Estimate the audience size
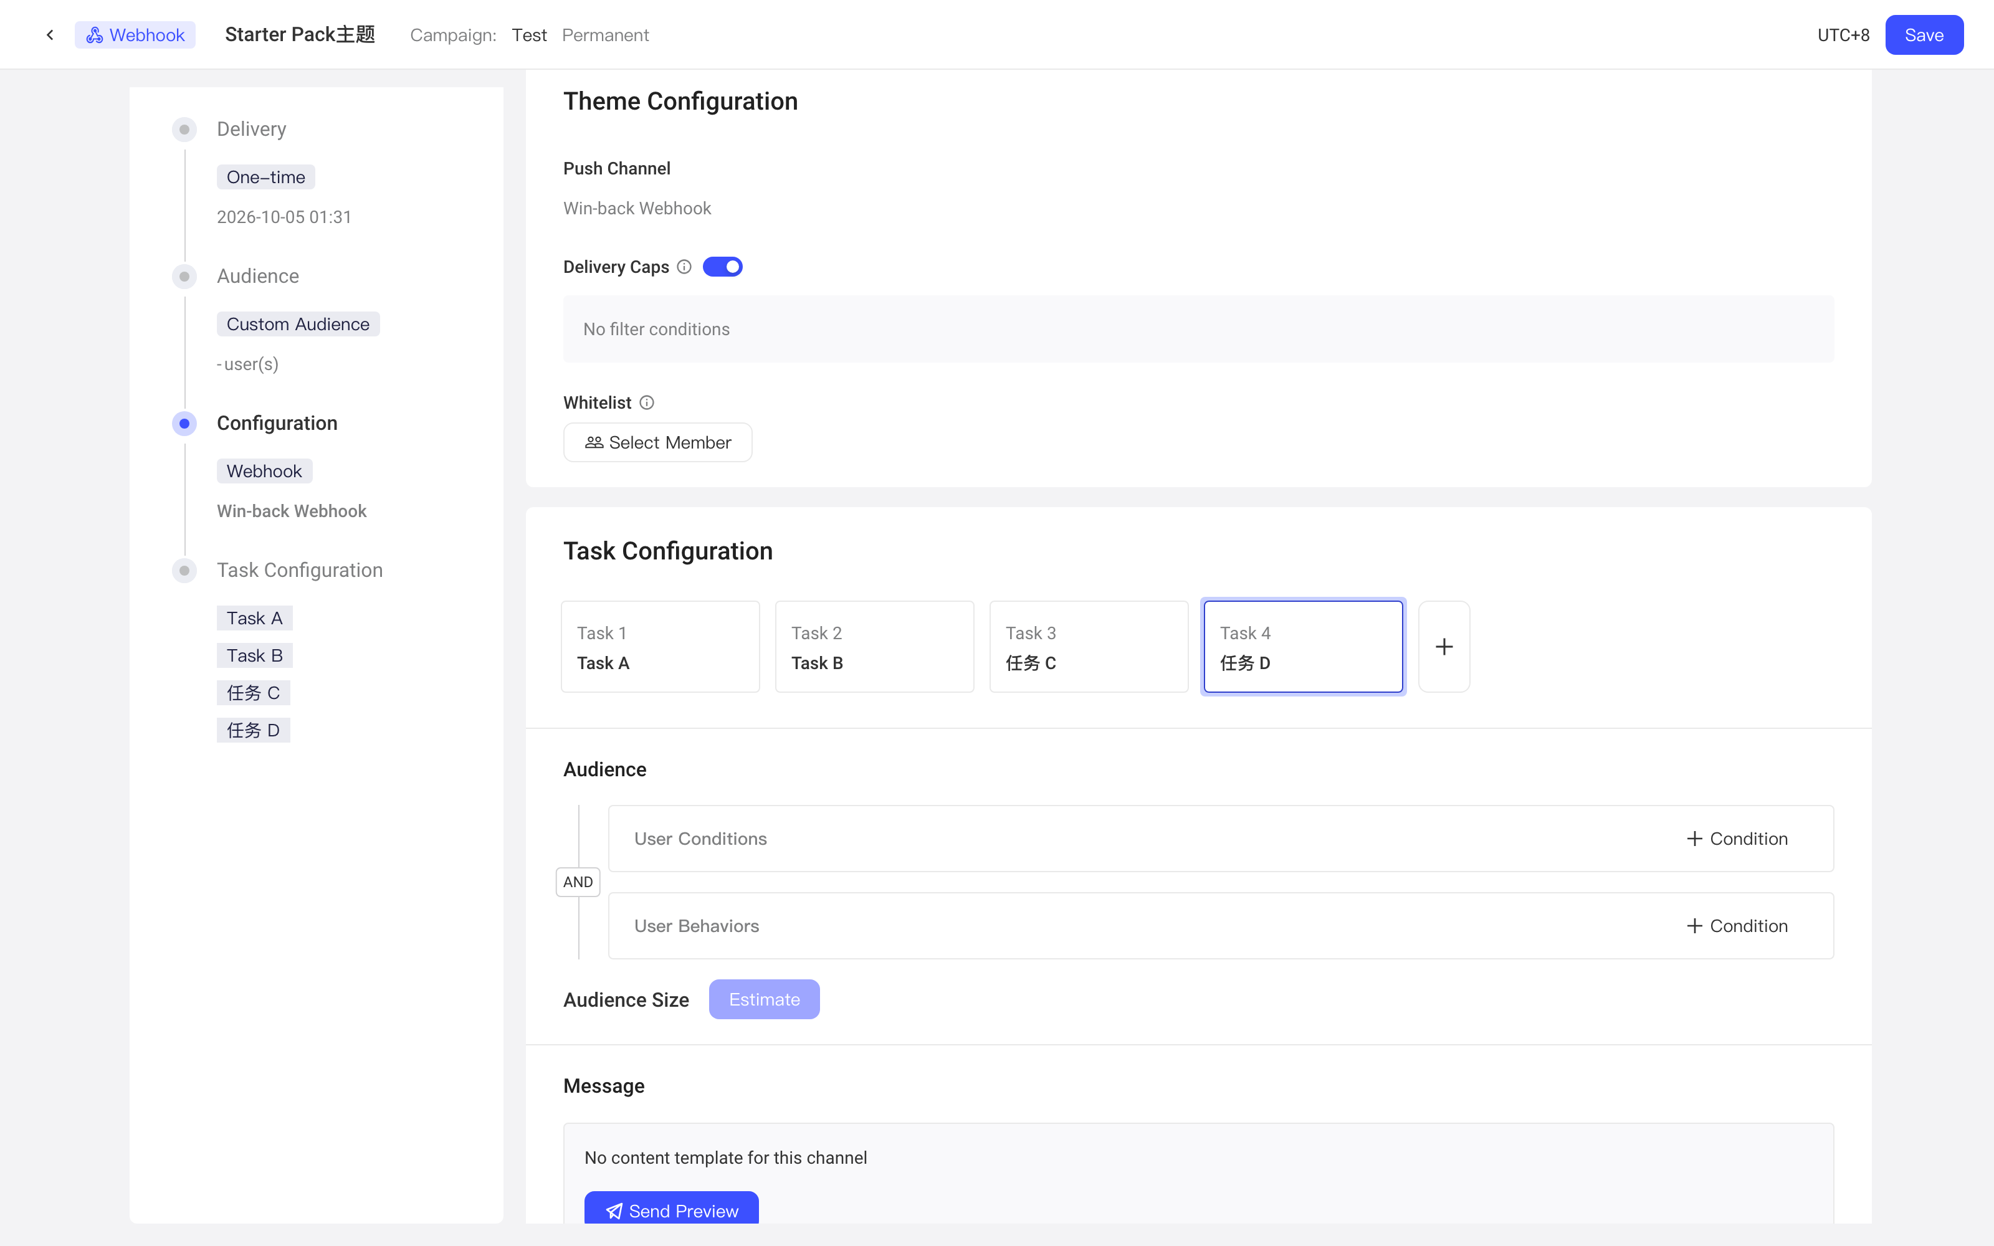The image size is (1994, 1246). click(x=764, y=999)
